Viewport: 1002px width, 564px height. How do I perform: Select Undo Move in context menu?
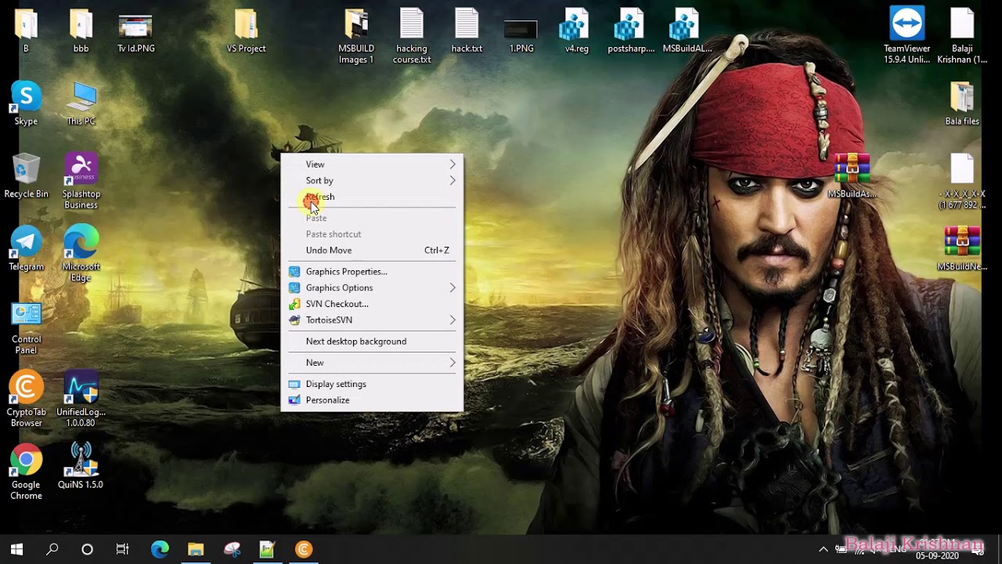(x=372, y=251)
